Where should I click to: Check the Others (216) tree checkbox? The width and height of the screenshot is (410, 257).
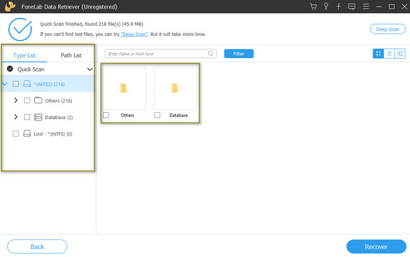coord(27,101)
